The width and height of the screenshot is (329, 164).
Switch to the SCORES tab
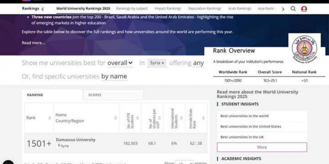95,95
